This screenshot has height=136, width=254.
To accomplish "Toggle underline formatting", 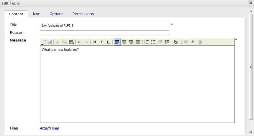I will pos(108,42).
